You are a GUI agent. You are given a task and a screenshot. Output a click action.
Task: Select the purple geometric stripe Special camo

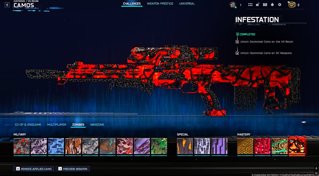(x=219, y=146)
